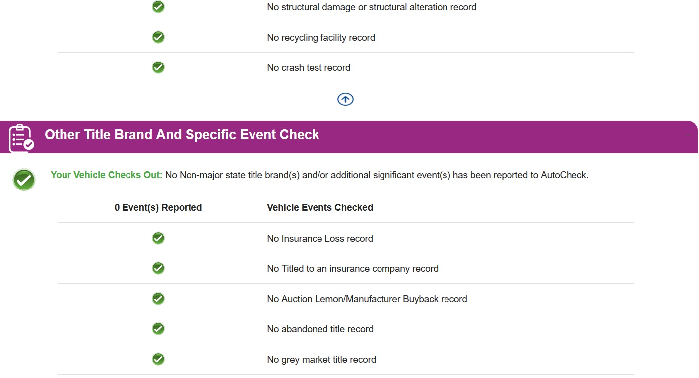The image size is (699, 378).
Task: Click green check beside No structural damage record
Action: coord(158,7)
